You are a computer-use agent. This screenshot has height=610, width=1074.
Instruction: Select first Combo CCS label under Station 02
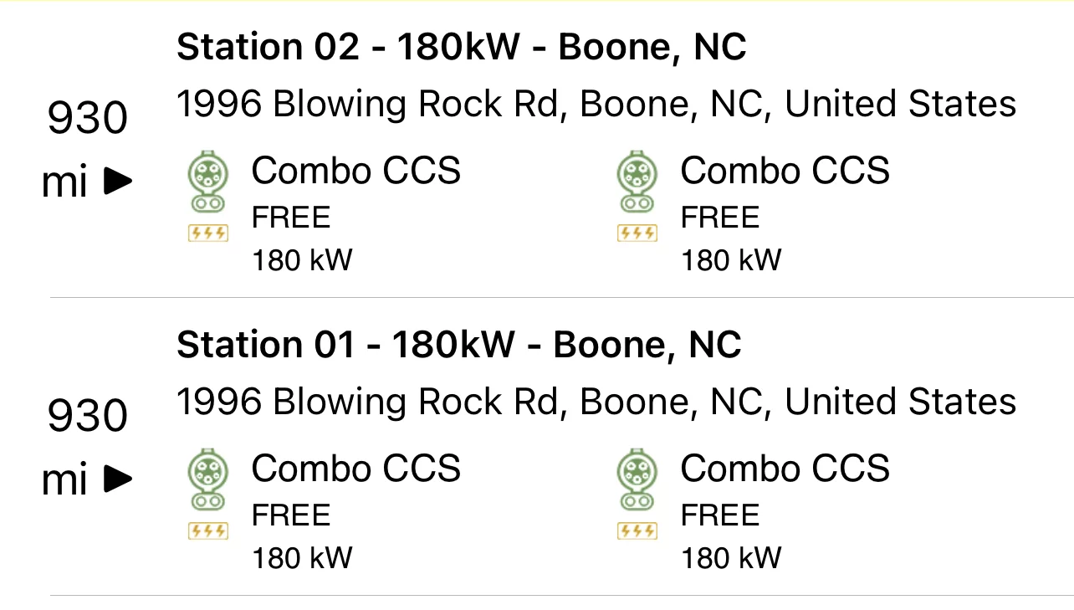(356, 171)
